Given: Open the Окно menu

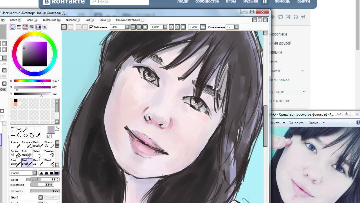Looking at the screenshot, I should pos(105,20).
